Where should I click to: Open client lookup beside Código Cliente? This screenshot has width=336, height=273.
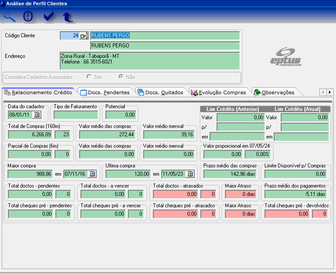(84, 36)
